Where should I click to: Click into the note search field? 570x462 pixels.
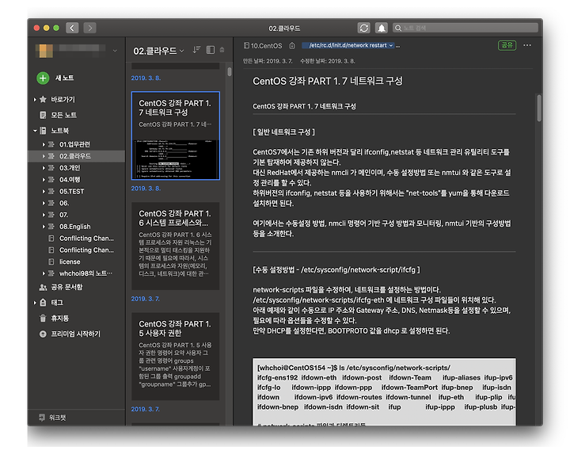click(x=465, y=28)
